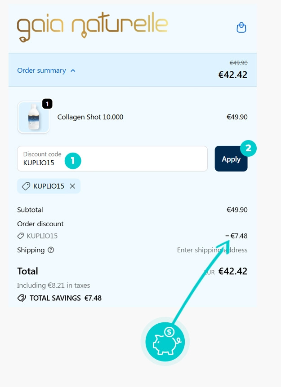Collapse the Order summary chevron
Viewport: 281px width, 387px height.
coord(73,70)
